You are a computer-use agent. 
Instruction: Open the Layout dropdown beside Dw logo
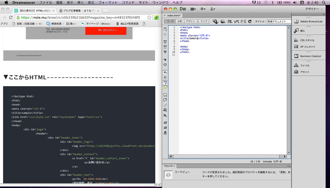pos(193,9)
